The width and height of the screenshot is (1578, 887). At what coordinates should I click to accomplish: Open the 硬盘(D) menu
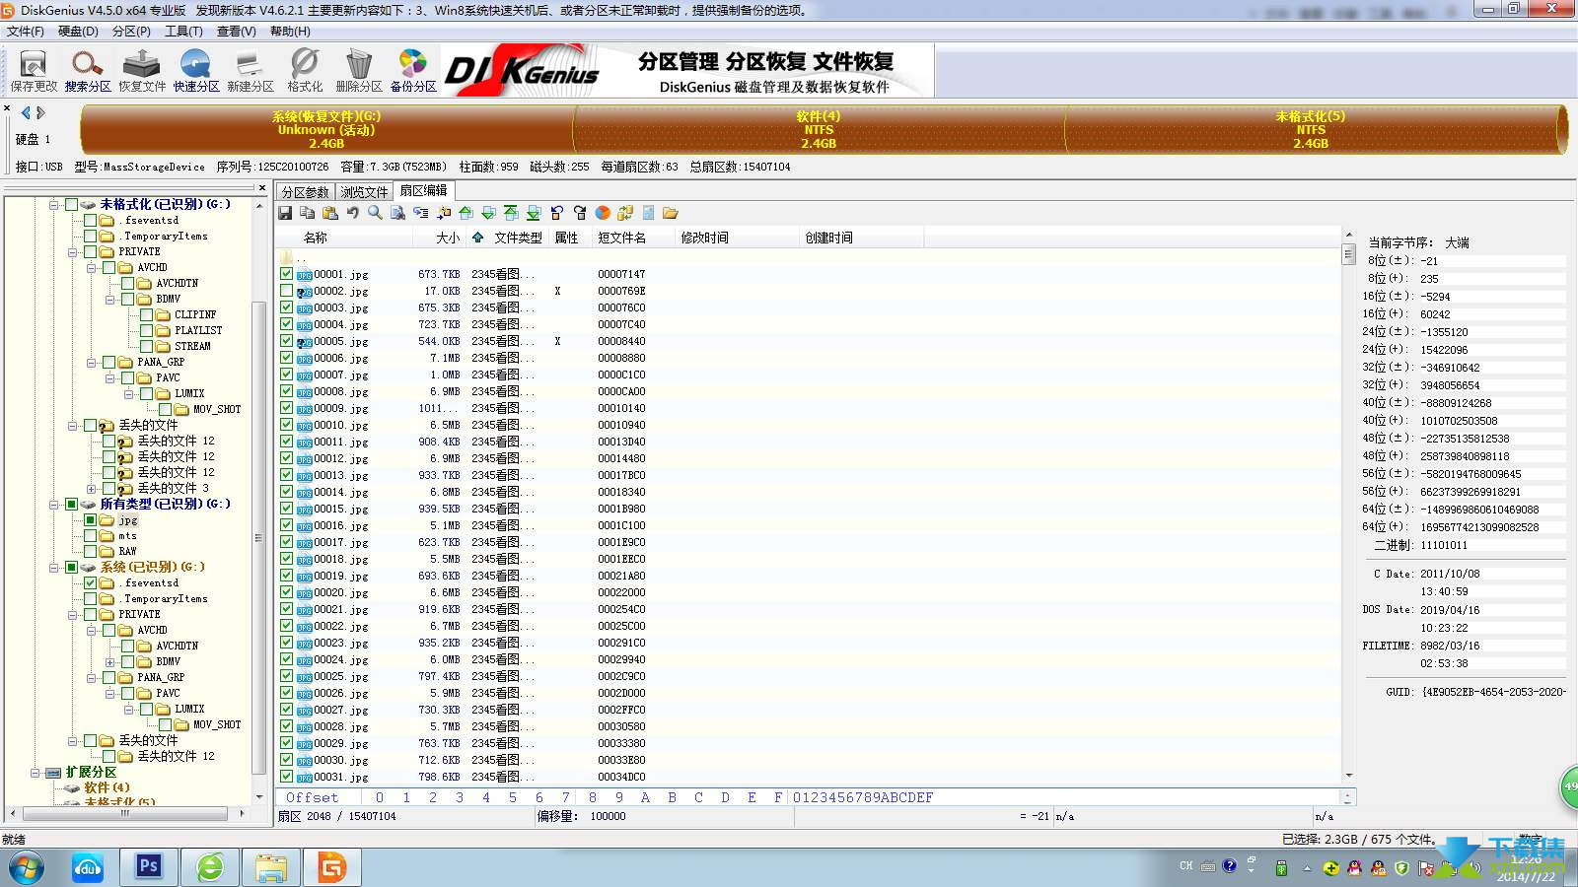[x=78, y=31]
